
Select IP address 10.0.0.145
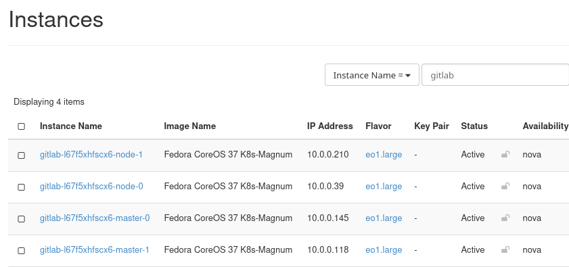point(328,218)
